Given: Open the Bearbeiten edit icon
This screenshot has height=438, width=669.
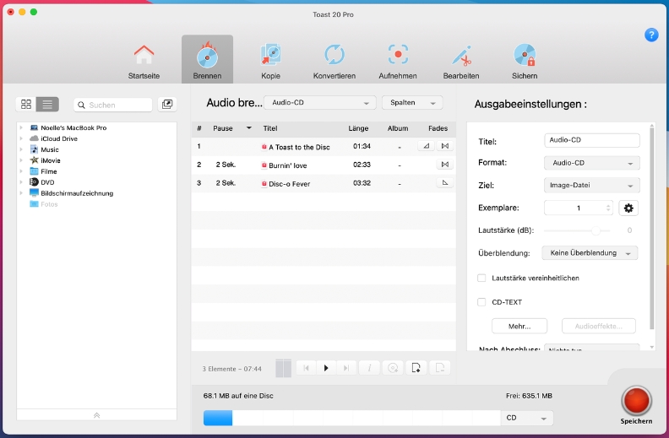Looking at the screenshot, I should tap(461, 56).
